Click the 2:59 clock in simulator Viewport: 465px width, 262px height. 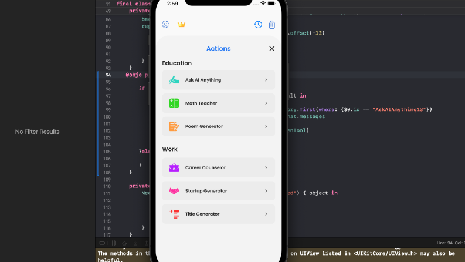tap(172, 4)
